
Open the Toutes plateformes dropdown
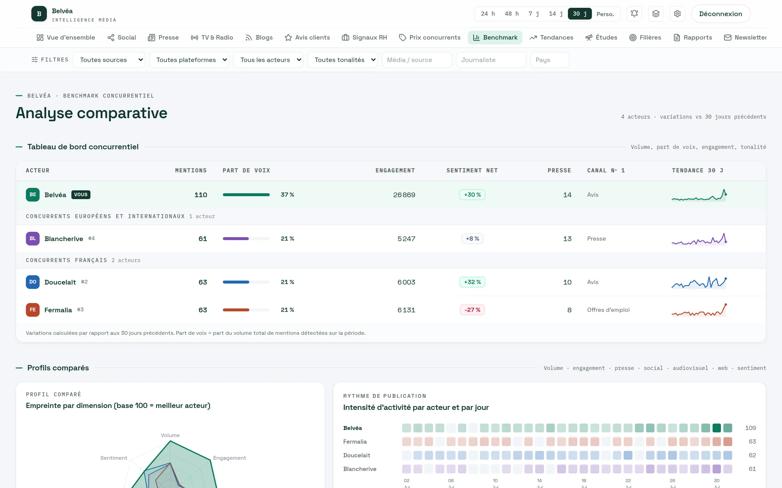(189, 60)
